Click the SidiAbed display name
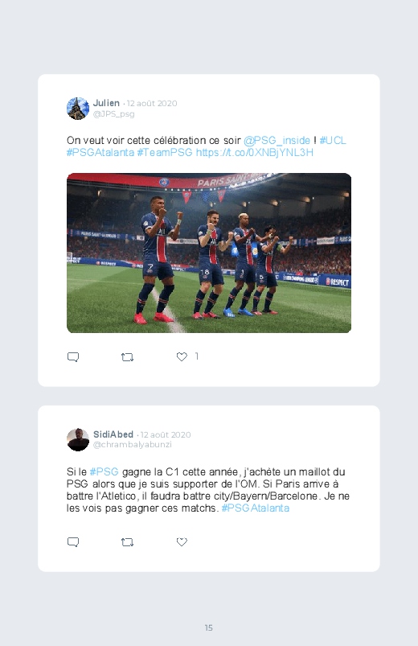 click(x=113, y=434)
